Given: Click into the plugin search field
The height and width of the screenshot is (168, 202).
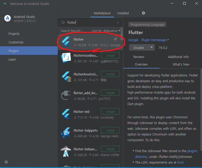Looking at the screenshot, I should coord(90,22).
